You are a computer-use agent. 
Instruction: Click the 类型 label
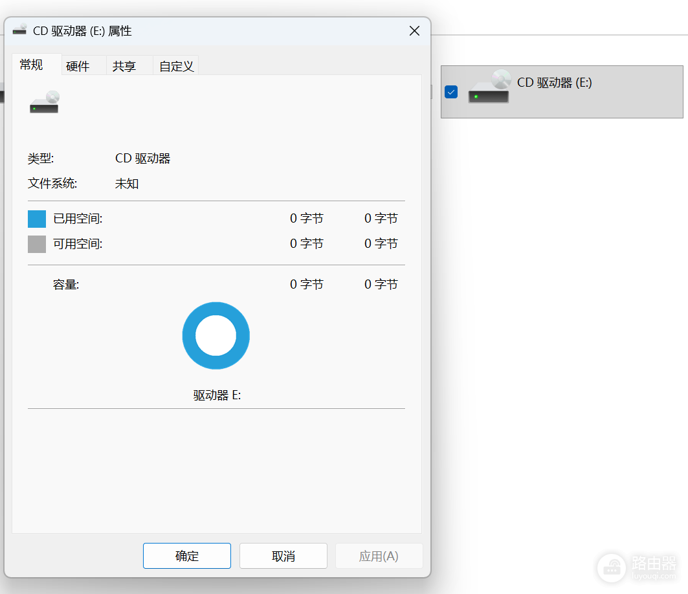tap(41, 159)
